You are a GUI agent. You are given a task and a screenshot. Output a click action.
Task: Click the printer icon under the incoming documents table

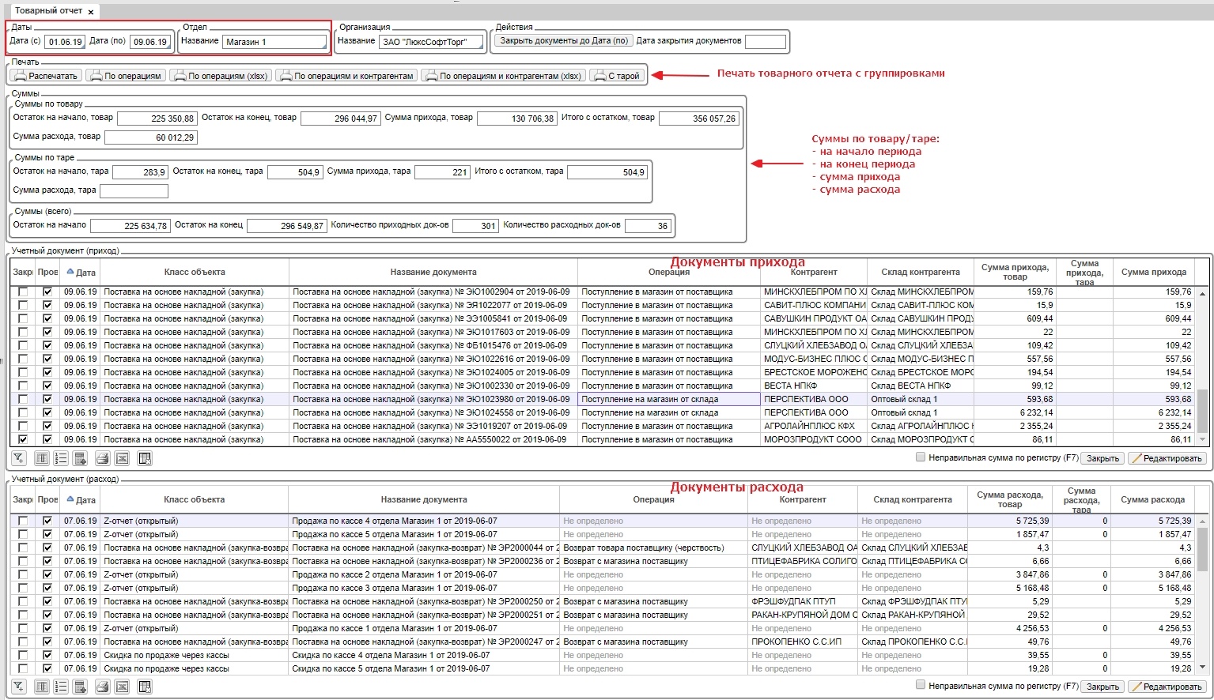tap(102, 458)
